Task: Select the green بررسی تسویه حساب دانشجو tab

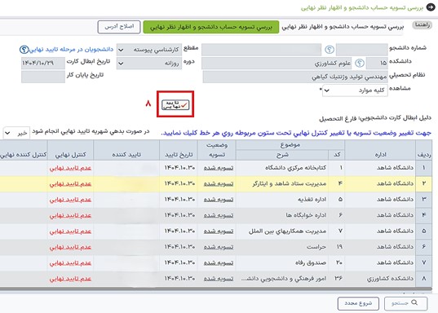Action: [x=211, y=27]
